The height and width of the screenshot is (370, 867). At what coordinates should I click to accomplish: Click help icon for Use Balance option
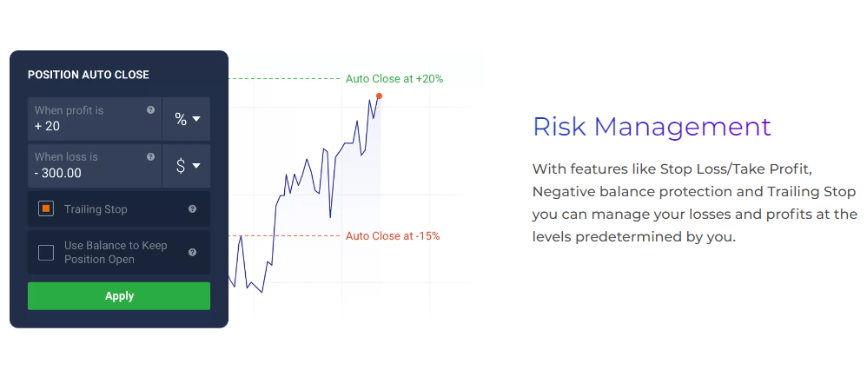point(192,253)
